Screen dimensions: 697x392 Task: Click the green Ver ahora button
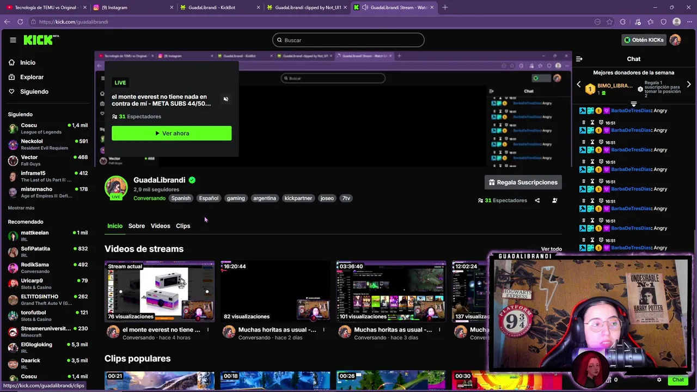[x=172, y=133]
